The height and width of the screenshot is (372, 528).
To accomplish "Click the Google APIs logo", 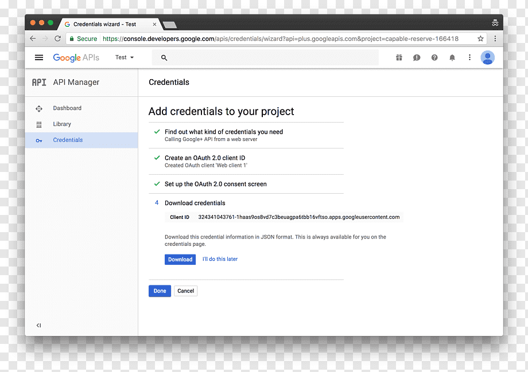I will pyautogui.click(x=76, y=57).
